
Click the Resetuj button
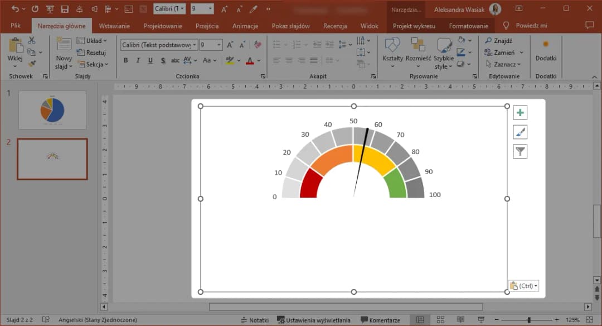(x=93, y=52)
